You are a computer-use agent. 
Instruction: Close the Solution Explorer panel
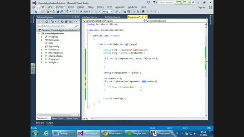pyautogui.click(x=78, y=17)
